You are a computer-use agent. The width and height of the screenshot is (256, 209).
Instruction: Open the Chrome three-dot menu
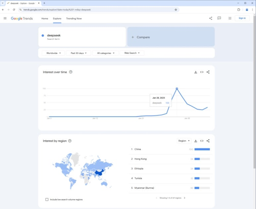point(252,10)
